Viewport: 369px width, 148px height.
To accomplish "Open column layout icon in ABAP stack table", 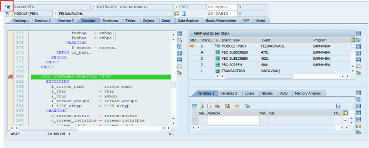I will pyautogui.click(x=353, y=40).
